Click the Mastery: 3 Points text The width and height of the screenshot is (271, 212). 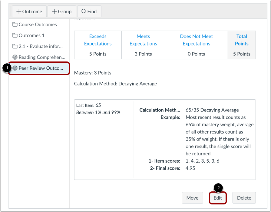click(93, 73)
